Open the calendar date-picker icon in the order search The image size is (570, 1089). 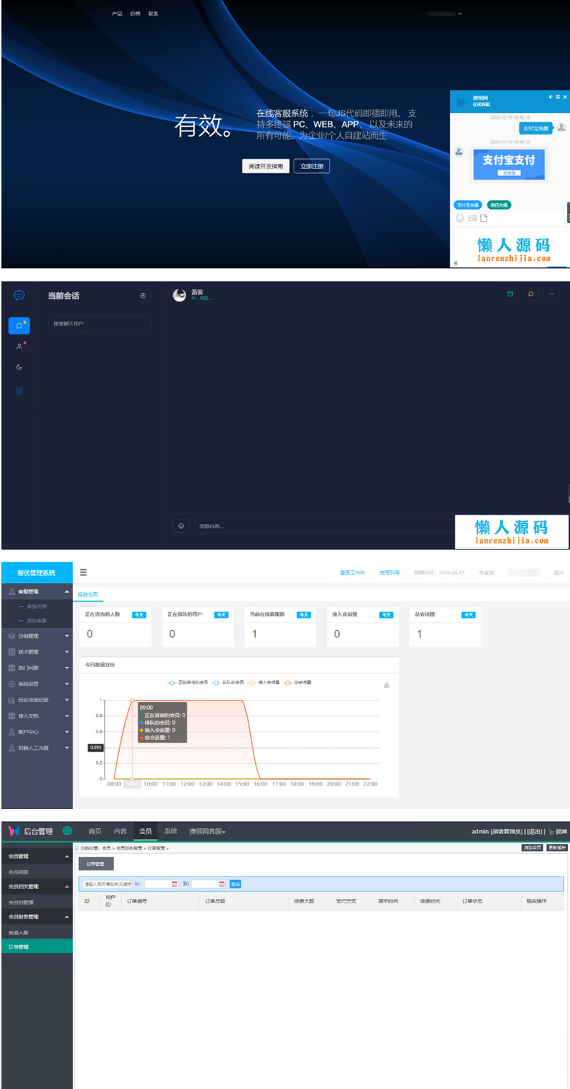point(175,884)
